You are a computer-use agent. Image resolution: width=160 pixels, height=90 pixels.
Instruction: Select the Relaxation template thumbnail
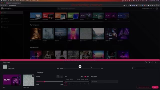pyautogui.click(x=98, y=33)
